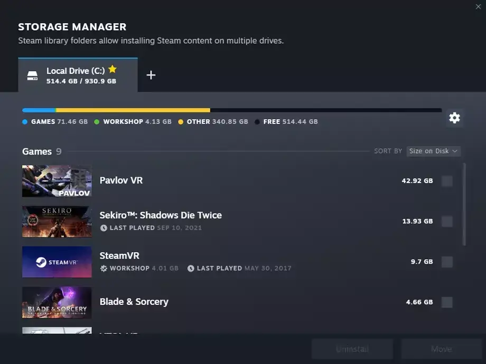This screenshot has width=486, height=364.
Task: Click the yellow star favorite icon
Action: click(112, 69)
